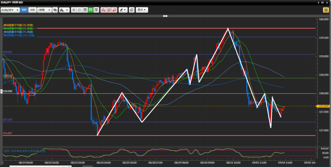This screenshot has height=167, width=331.
Task: Open the pencil drawing tools menu
Action: point(123,10)
